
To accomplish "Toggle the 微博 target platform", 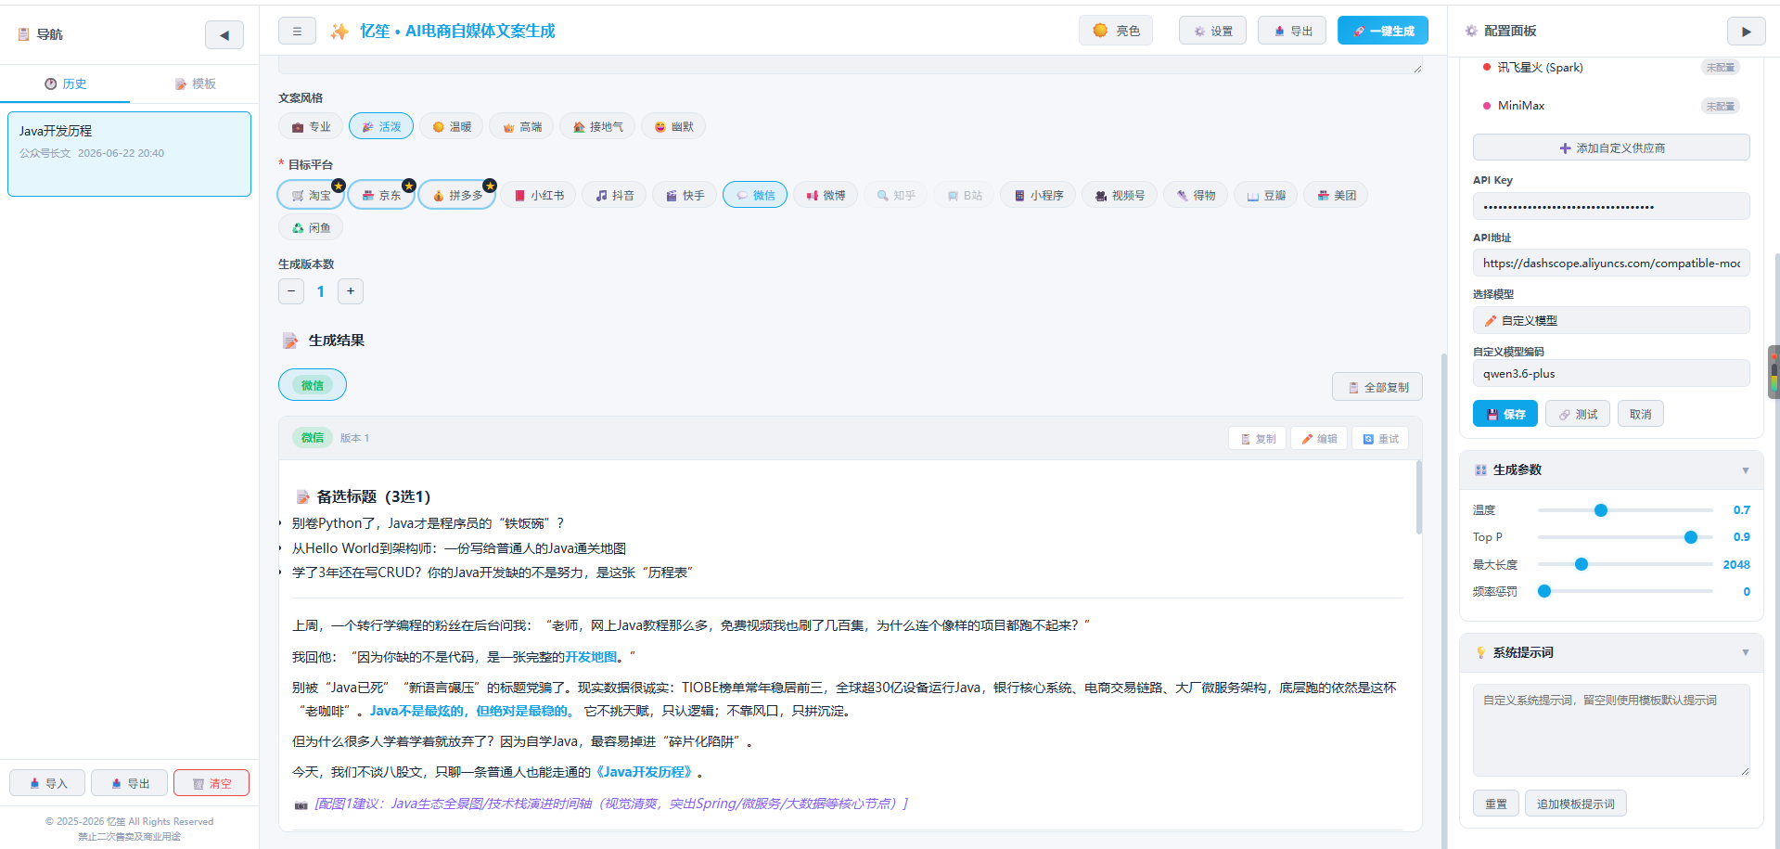I will coord(826,195).
